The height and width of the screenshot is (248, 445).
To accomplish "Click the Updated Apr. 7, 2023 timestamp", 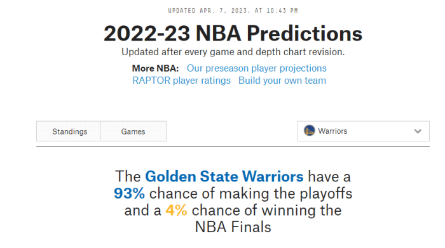I will [x=233, y=11].
